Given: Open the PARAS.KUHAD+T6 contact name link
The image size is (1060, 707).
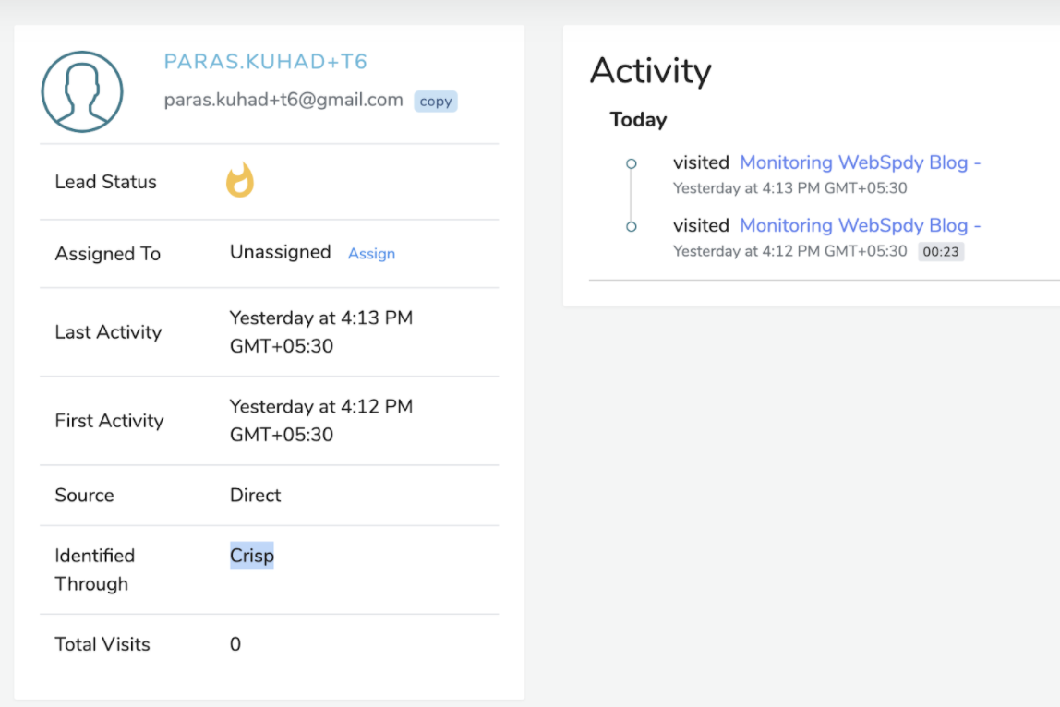Looking at the screenshot, I should 265,62.
